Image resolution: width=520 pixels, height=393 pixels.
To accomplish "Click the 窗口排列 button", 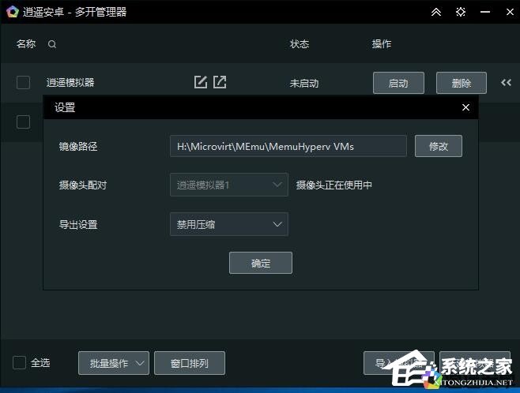I will point(190,363).
